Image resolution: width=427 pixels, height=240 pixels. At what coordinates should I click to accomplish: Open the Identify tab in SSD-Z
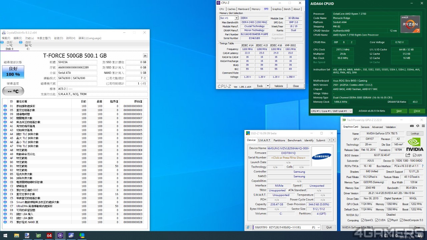[309, 140]
